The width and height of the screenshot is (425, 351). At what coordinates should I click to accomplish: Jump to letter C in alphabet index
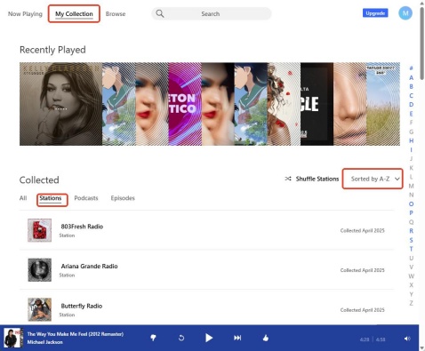(411, 95)
